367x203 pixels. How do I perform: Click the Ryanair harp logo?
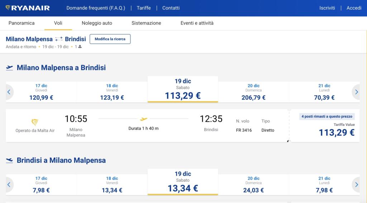[x=9, y=8]
